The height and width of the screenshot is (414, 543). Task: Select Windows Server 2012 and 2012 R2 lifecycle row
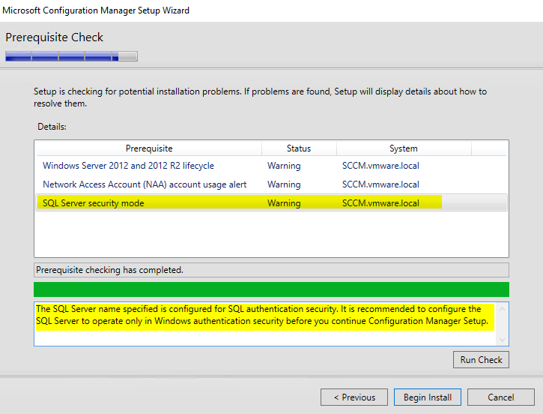(x=128, y=166)
